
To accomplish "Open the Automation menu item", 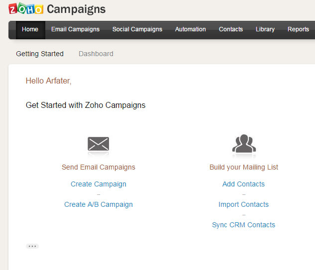I will (191, 29).
